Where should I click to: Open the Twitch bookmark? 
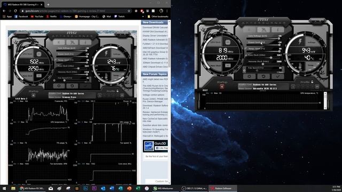click(x=119, y=17)
